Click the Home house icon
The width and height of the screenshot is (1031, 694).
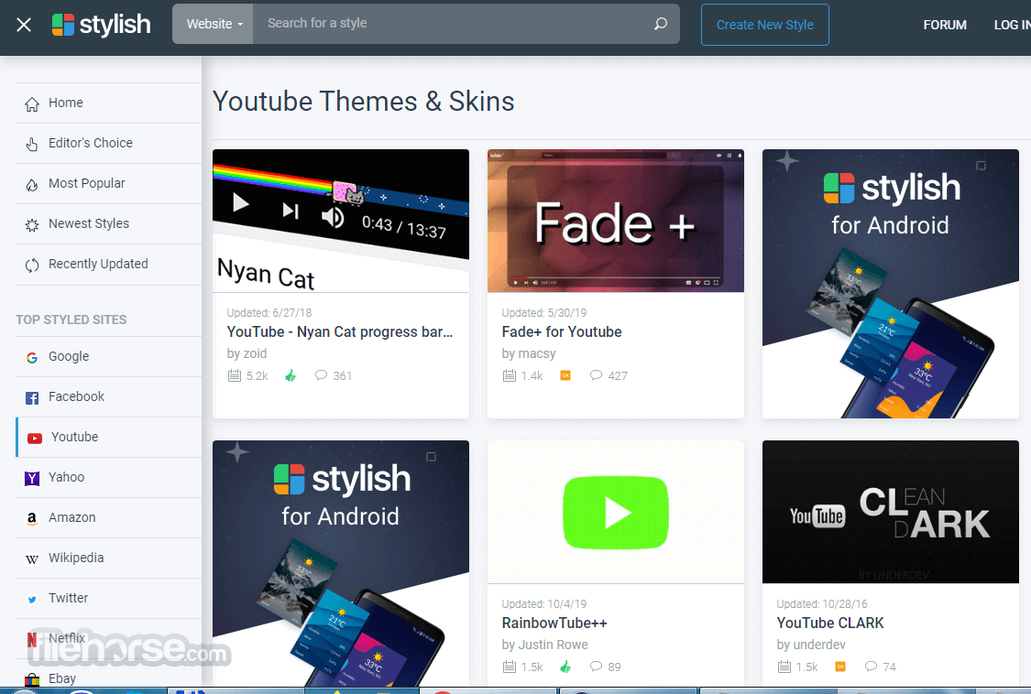pos(31,103)
